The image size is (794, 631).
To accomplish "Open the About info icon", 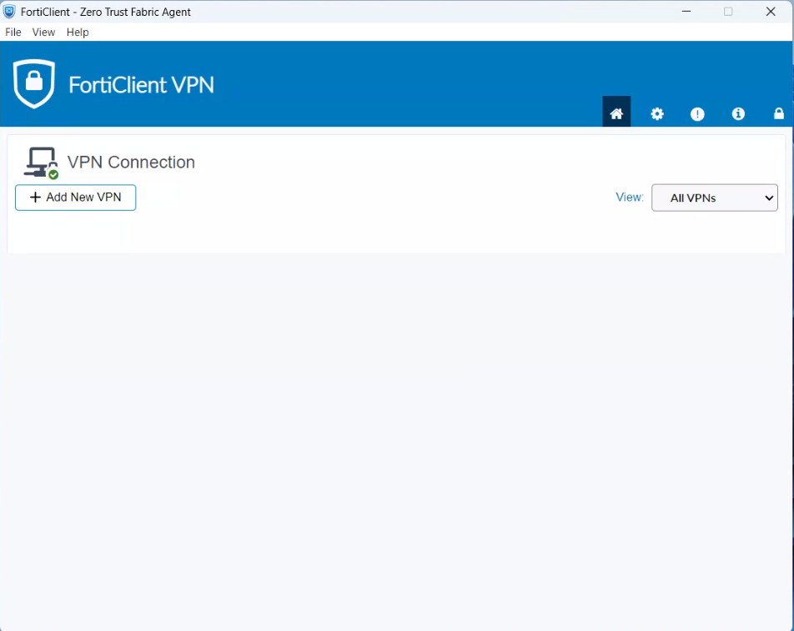I will coord(738,114).
